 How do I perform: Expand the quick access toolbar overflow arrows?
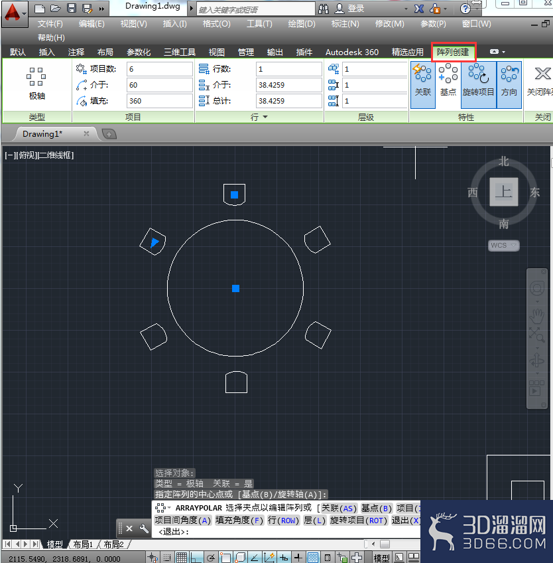(102, 9)
